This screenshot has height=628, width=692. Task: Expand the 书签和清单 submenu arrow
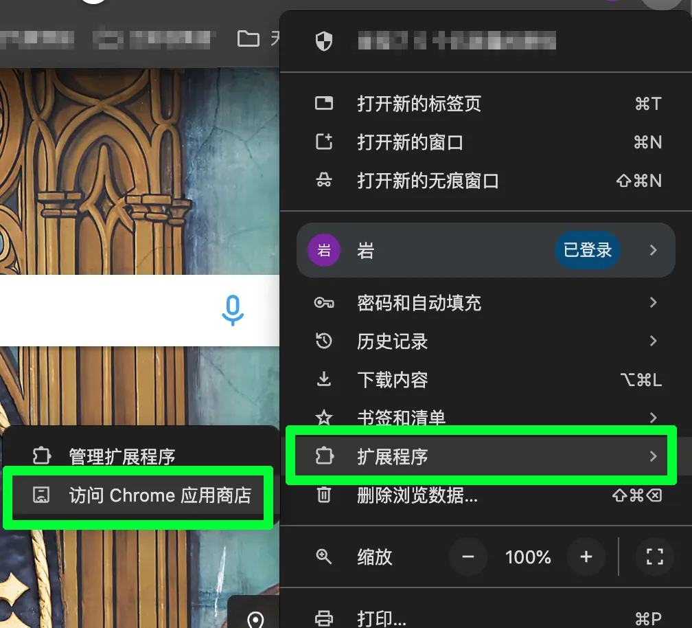654,417
